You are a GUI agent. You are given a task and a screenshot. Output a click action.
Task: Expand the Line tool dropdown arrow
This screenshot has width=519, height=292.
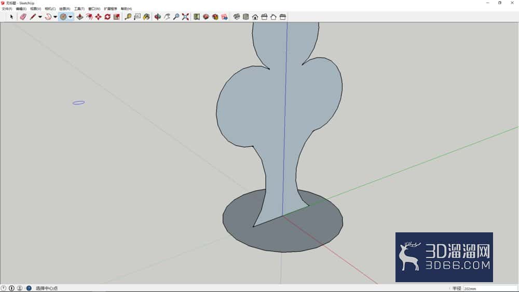pos(40,17)
